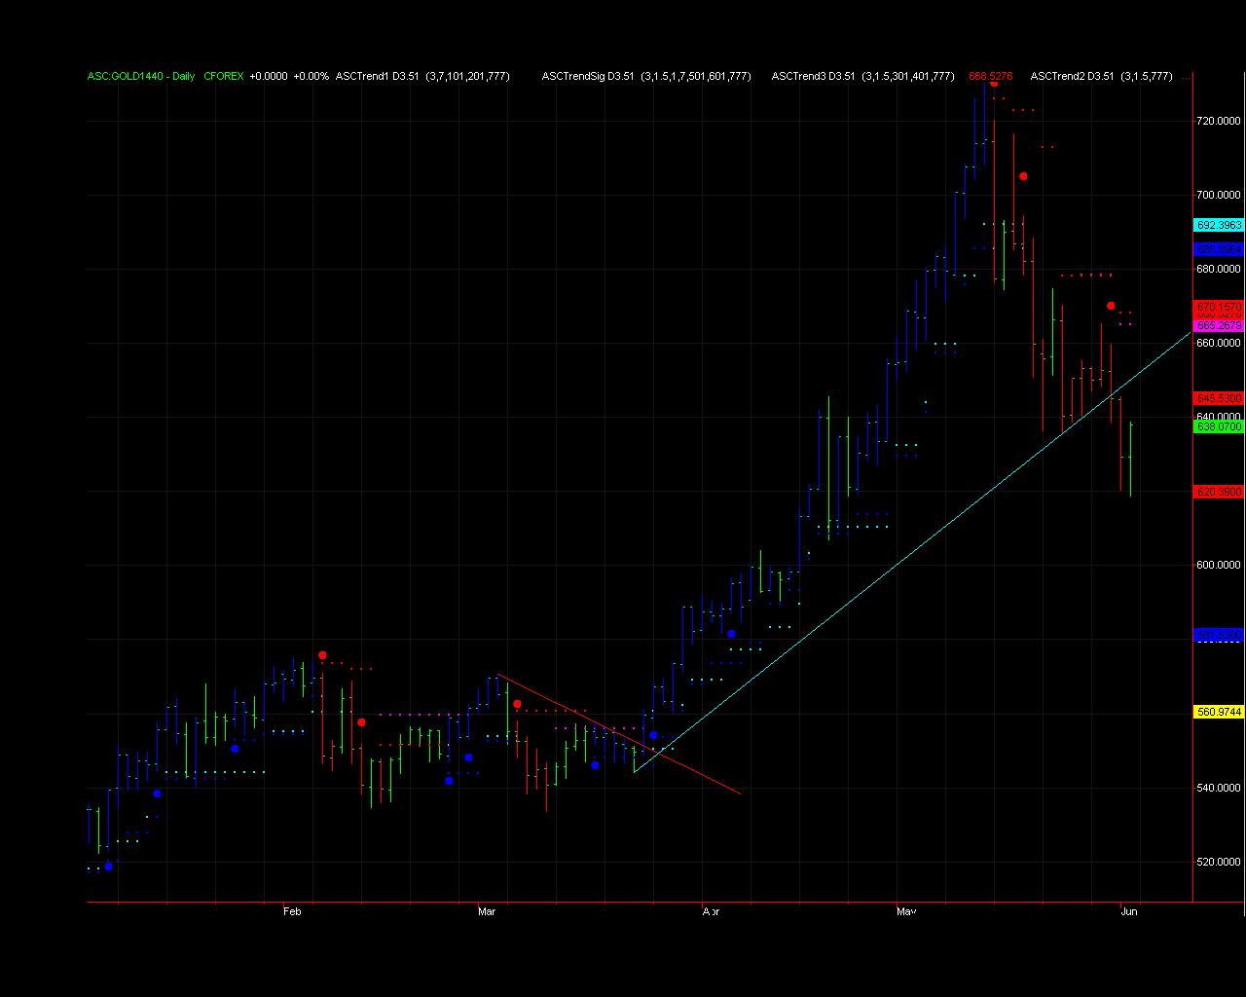Select the red descending trendline in March
The width and height of the screenshot is (1246, 997).
pyautogui.click(x=619, y=734)
